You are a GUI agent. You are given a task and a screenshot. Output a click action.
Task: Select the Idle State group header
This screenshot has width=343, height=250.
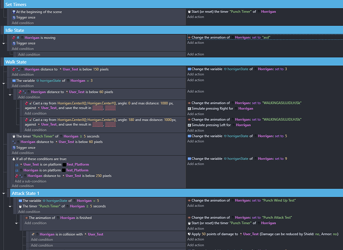(173, 30)
